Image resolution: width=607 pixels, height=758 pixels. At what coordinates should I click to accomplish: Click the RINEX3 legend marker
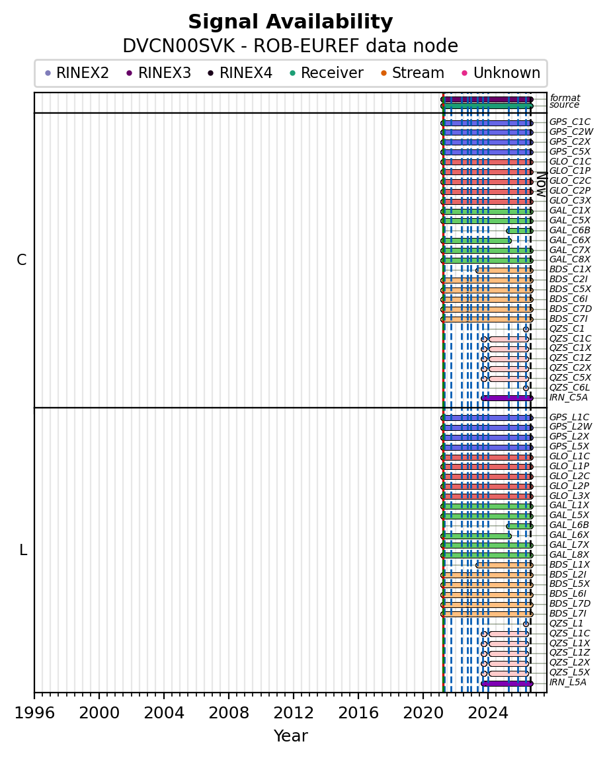point(129,73)
